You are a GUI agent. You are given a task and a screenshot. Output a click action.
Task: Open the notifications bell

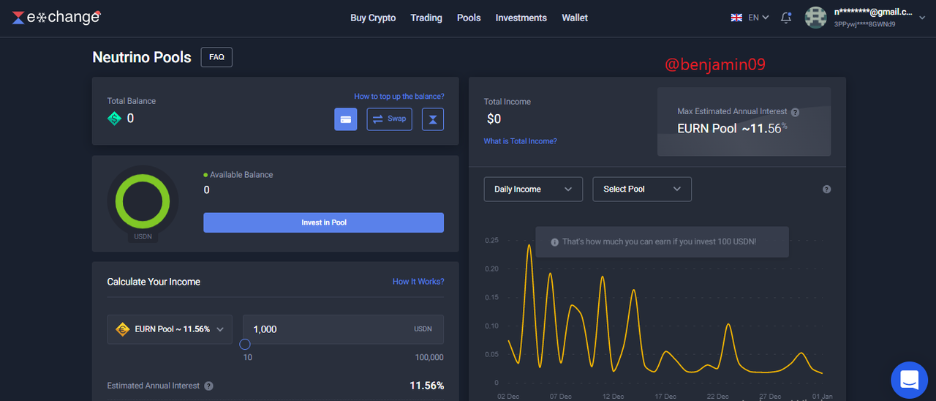pyautogui.click(x=786, y=18)
